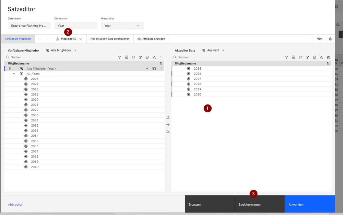Image resolution: width=343 pixels, height=215 pixels.
Task: Click the copy icon on the Alle Mitglieder (Year) row
Action: tap(154, 69)
